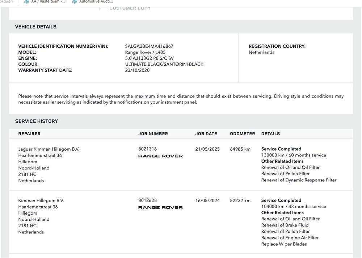Click the underlined word 'maximum'
362x258 pixels.
(x=145, y=96)
